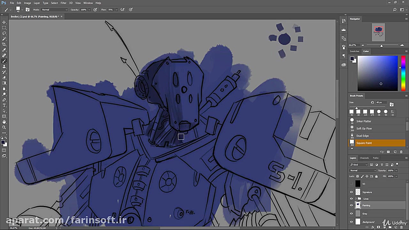Select the Soft Op Flow brush preset
This screenshot has height=230, width=409.
point(364,128)
